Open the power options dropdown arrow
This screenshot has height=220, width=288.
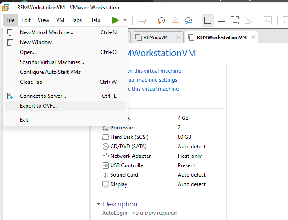(125, 20)
